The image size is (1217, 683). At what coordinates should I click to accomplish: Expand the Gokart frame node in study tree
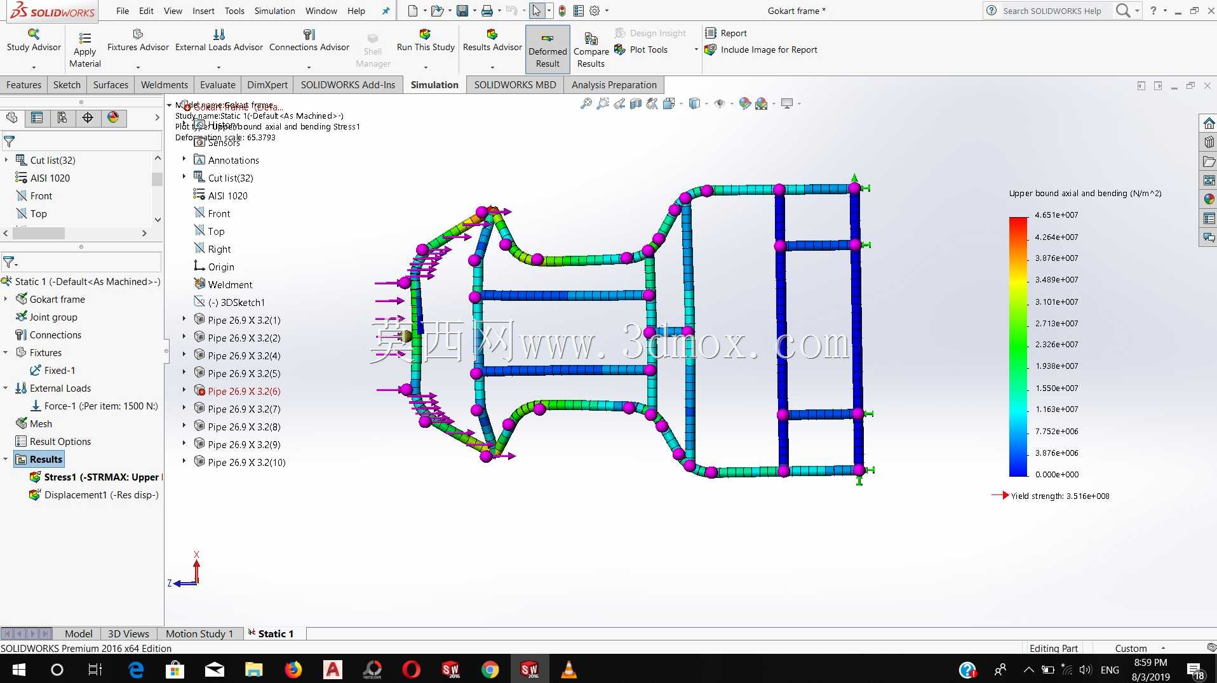point(6,299)
